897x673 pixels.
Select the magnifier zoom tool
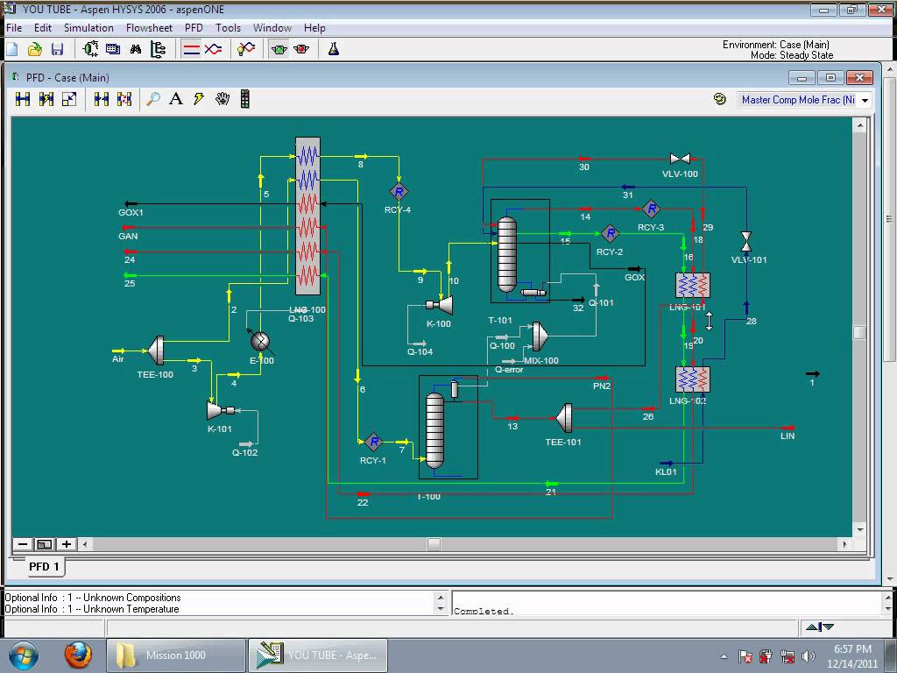153,99
